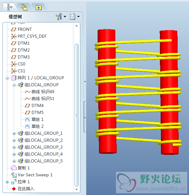189x195 pixels.
Task: Select the PRT_CSYS_DEF coordinate system icon
Action: point(13,36)
